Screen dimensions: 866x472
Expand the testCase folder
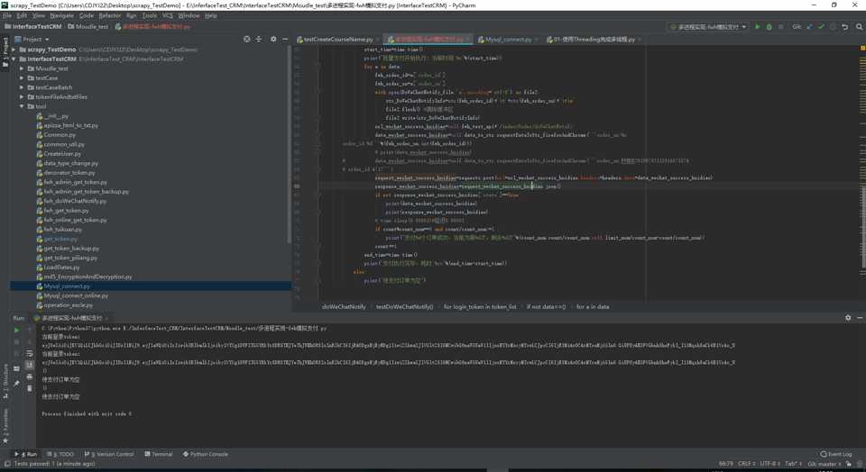22,77
